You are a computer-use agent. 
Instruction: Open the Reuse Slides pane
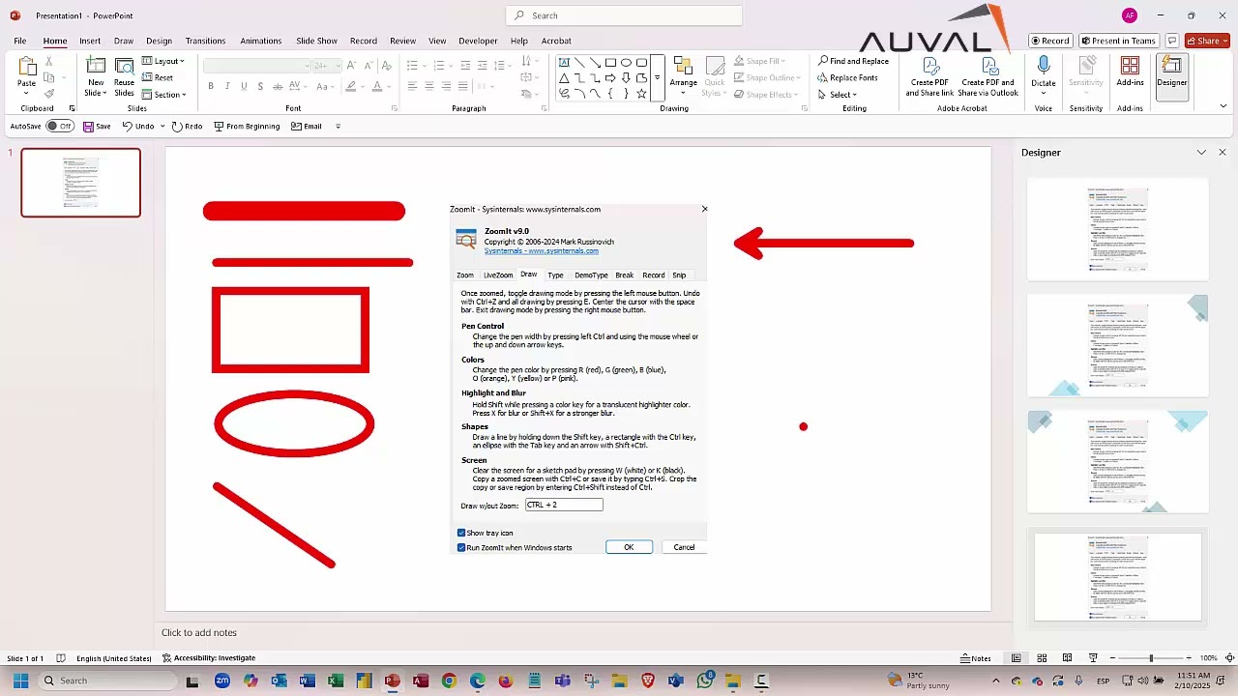[x=124, y=75]
